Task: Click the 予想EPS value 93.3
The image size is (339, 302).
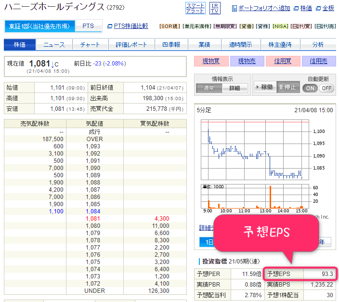Action: tap(327, 274)
